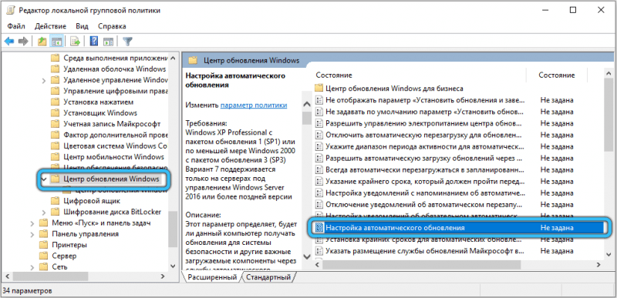Open the Справка menu
This screenshot has width=617, height=298.
point(112,26)
